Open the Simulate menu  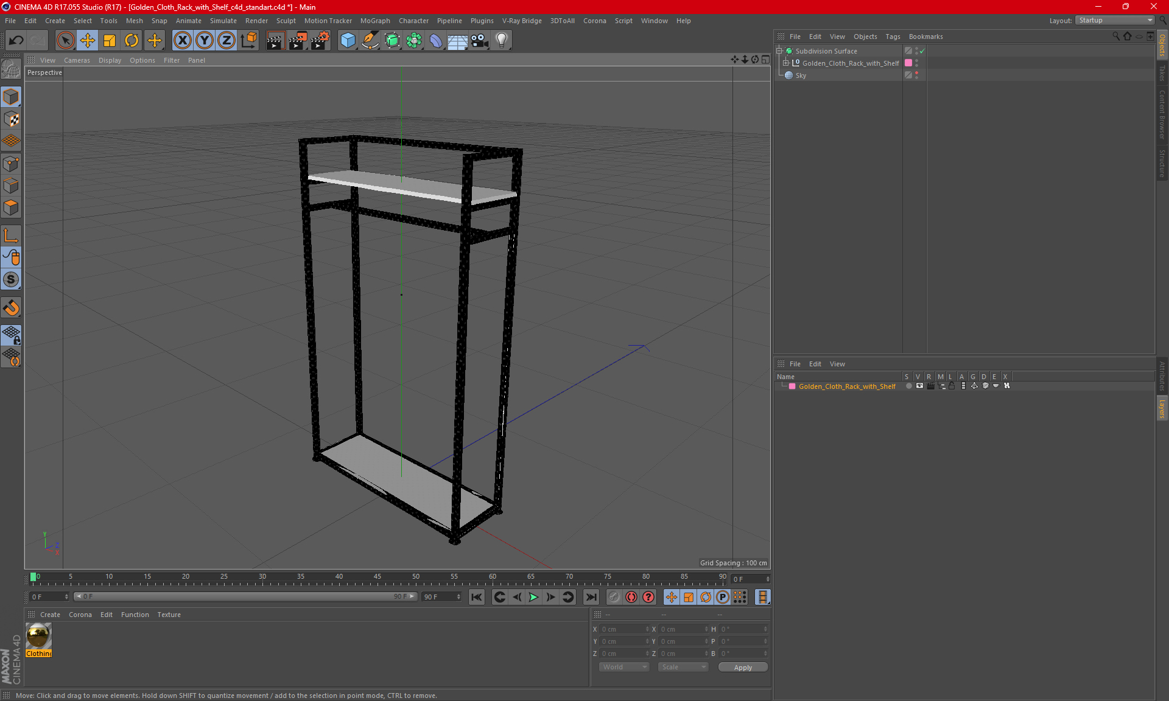pyautogui.click(x=223, y=21)
